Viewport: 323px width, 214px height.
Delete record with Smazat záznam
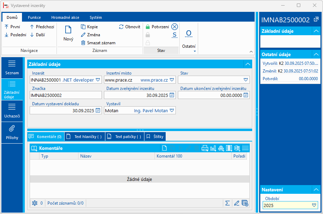click(x=98, y=43)
